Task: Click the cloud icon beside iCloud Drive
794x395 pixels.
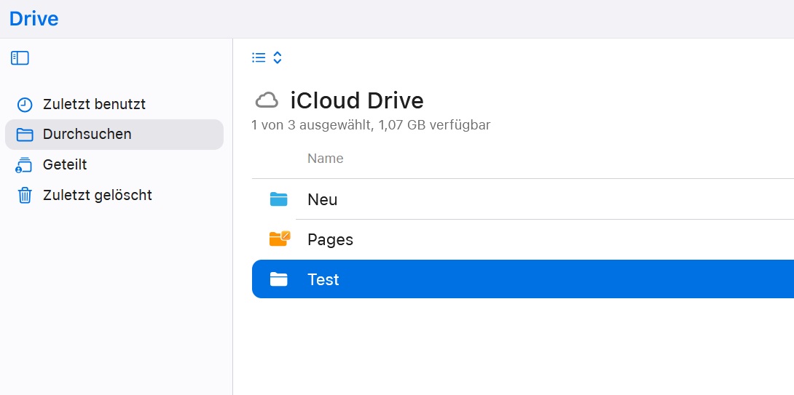Action: pyautogui.click(x=267, y=100)
